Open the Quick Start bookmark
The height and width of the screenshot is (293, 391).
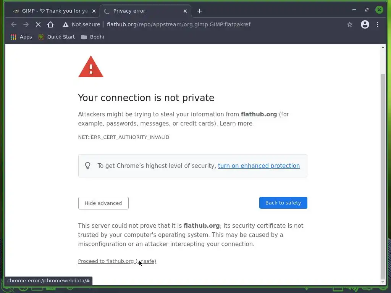tap(57, 37)
